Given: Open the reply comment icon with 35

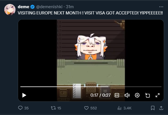Looking at the screenshot, I should tap(20, 108).
